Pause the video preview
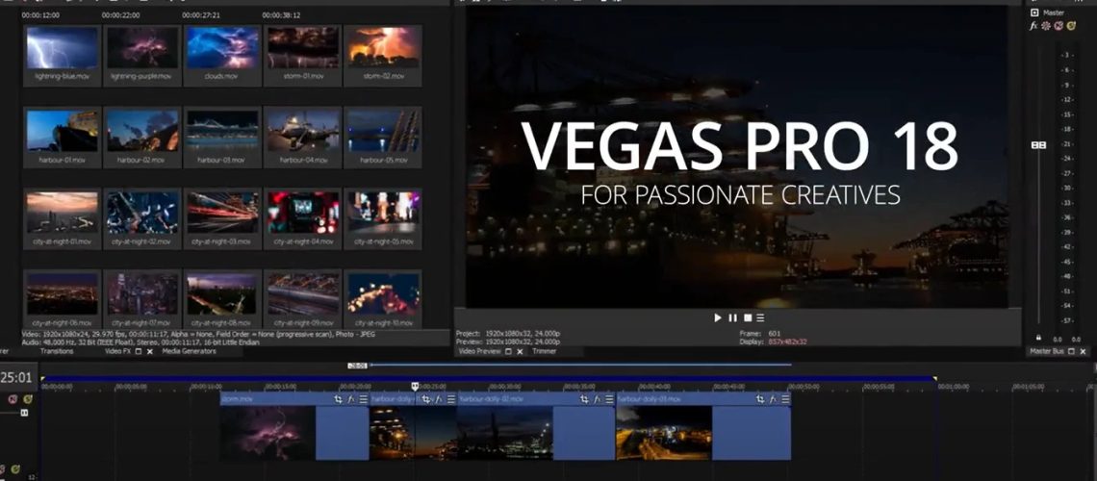1097x481 pixels. pyautogui.click(x=732, y=318)
